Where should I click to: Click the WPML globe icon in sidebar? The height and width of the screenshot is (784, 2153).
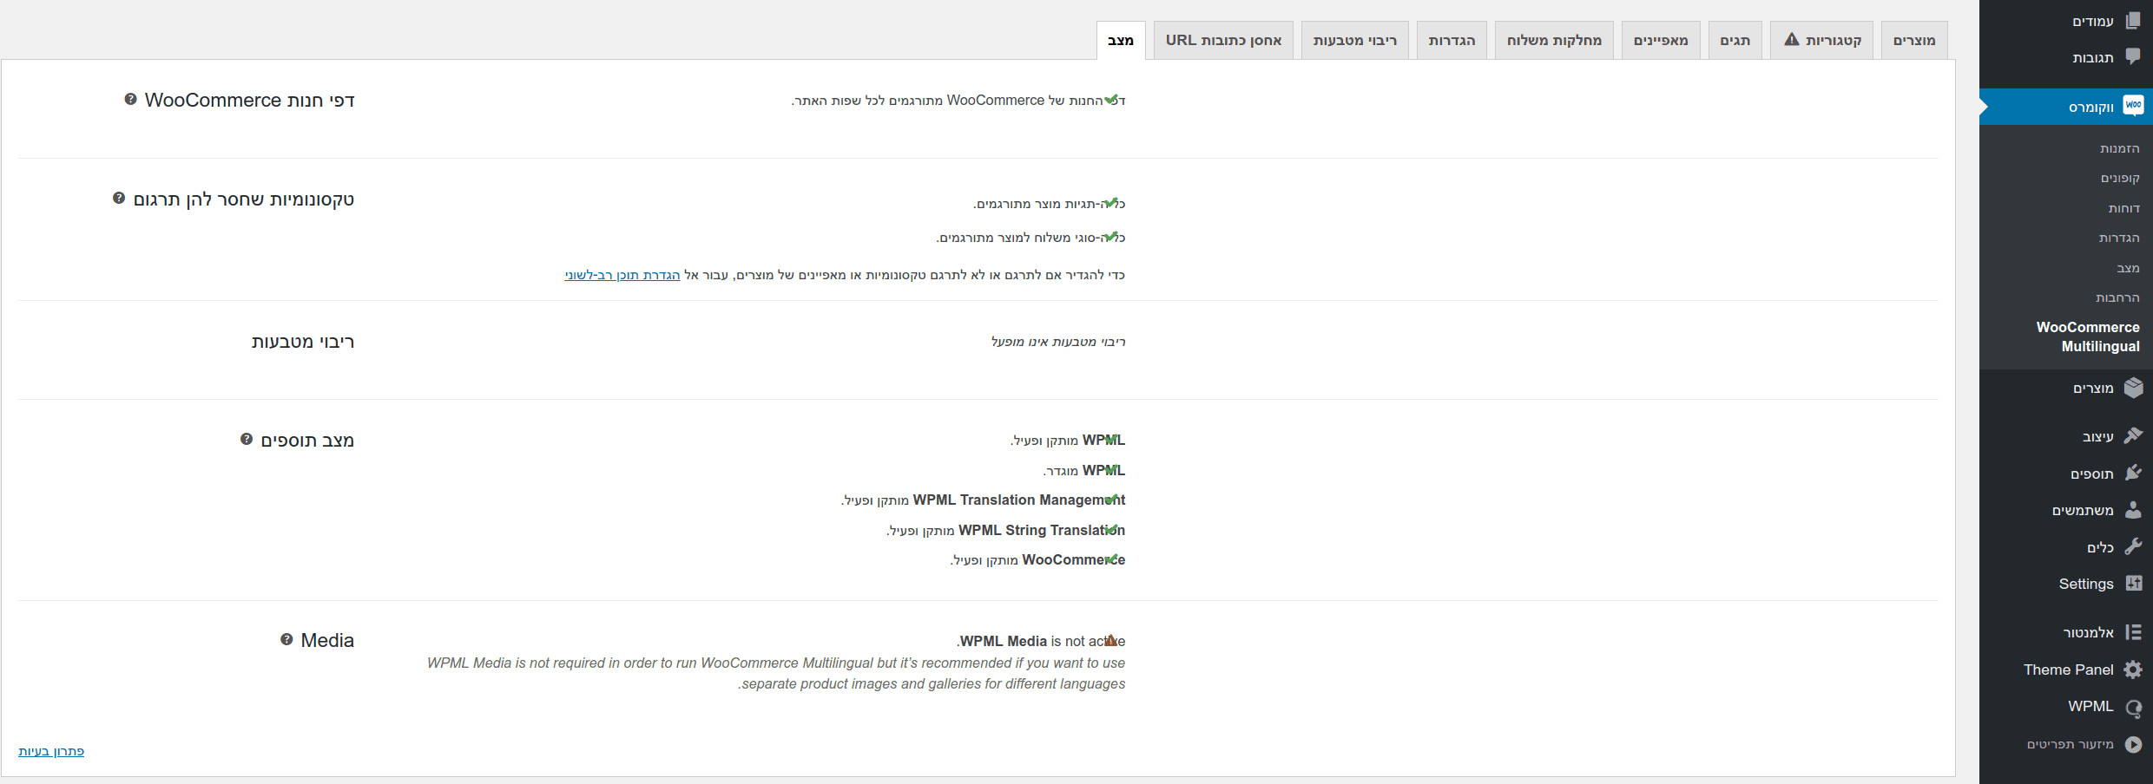pyautogui.click(x=2133, y=708)
